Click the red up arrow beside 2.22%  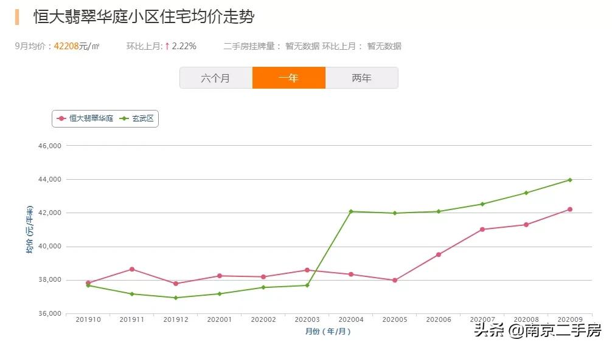[x=167, y=46]
